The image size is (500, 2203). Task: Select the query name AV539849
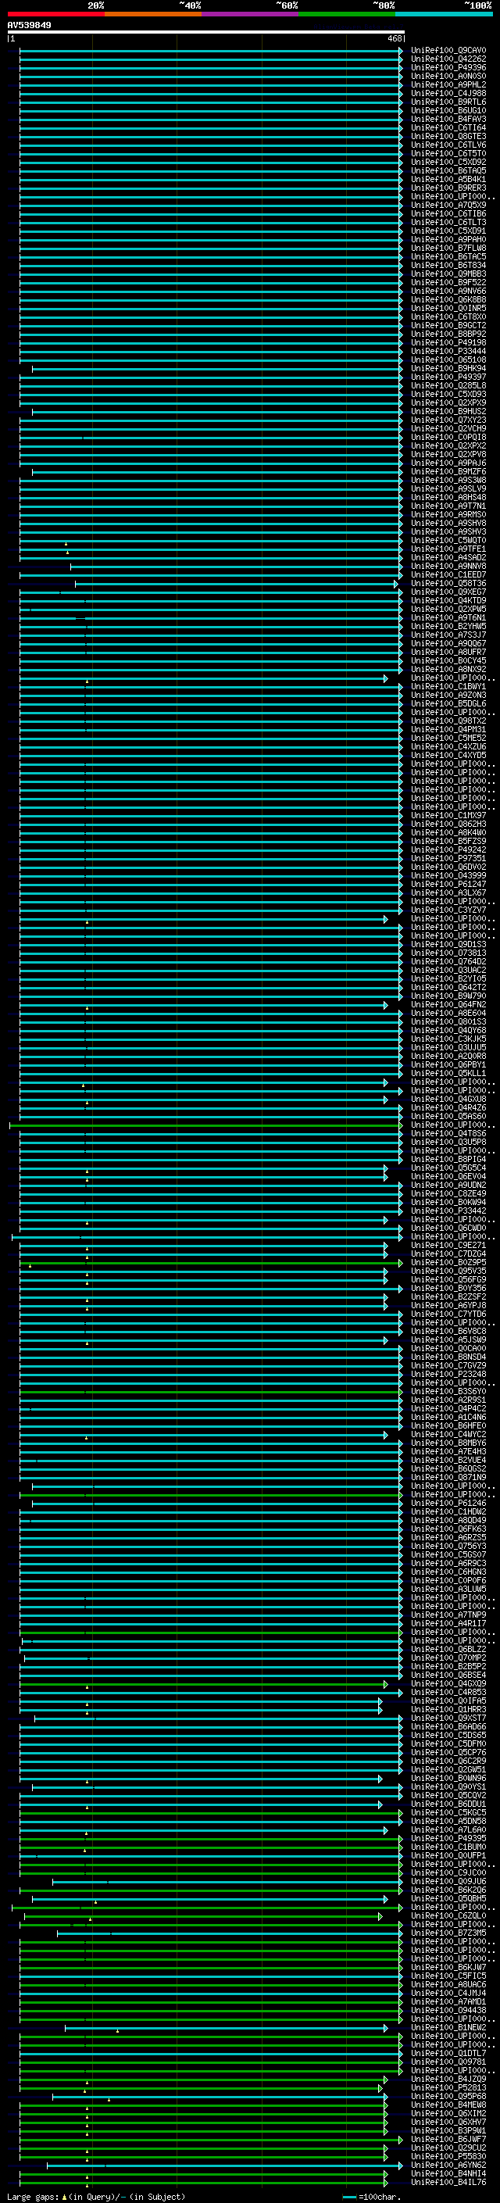point(29,26)
